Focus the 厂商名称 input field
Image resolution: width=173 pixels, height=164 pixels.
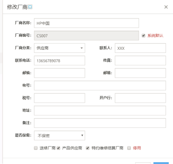point(86,23)
